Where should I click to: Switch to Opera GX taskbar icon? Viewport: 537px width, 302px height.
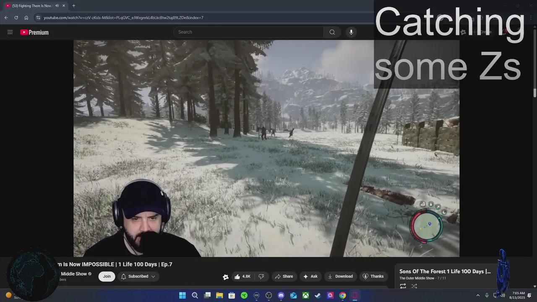(x=355, y=295)
